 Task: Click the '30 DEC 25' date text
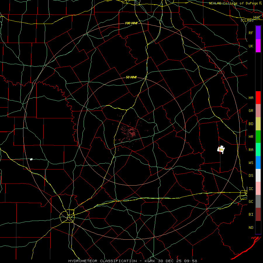point(170,261)
